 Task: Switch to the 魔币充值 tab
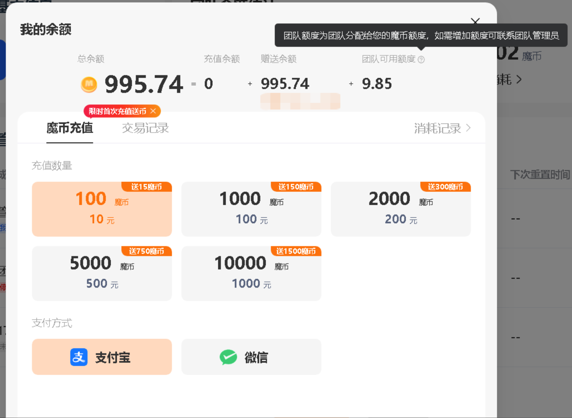(69, 128)
